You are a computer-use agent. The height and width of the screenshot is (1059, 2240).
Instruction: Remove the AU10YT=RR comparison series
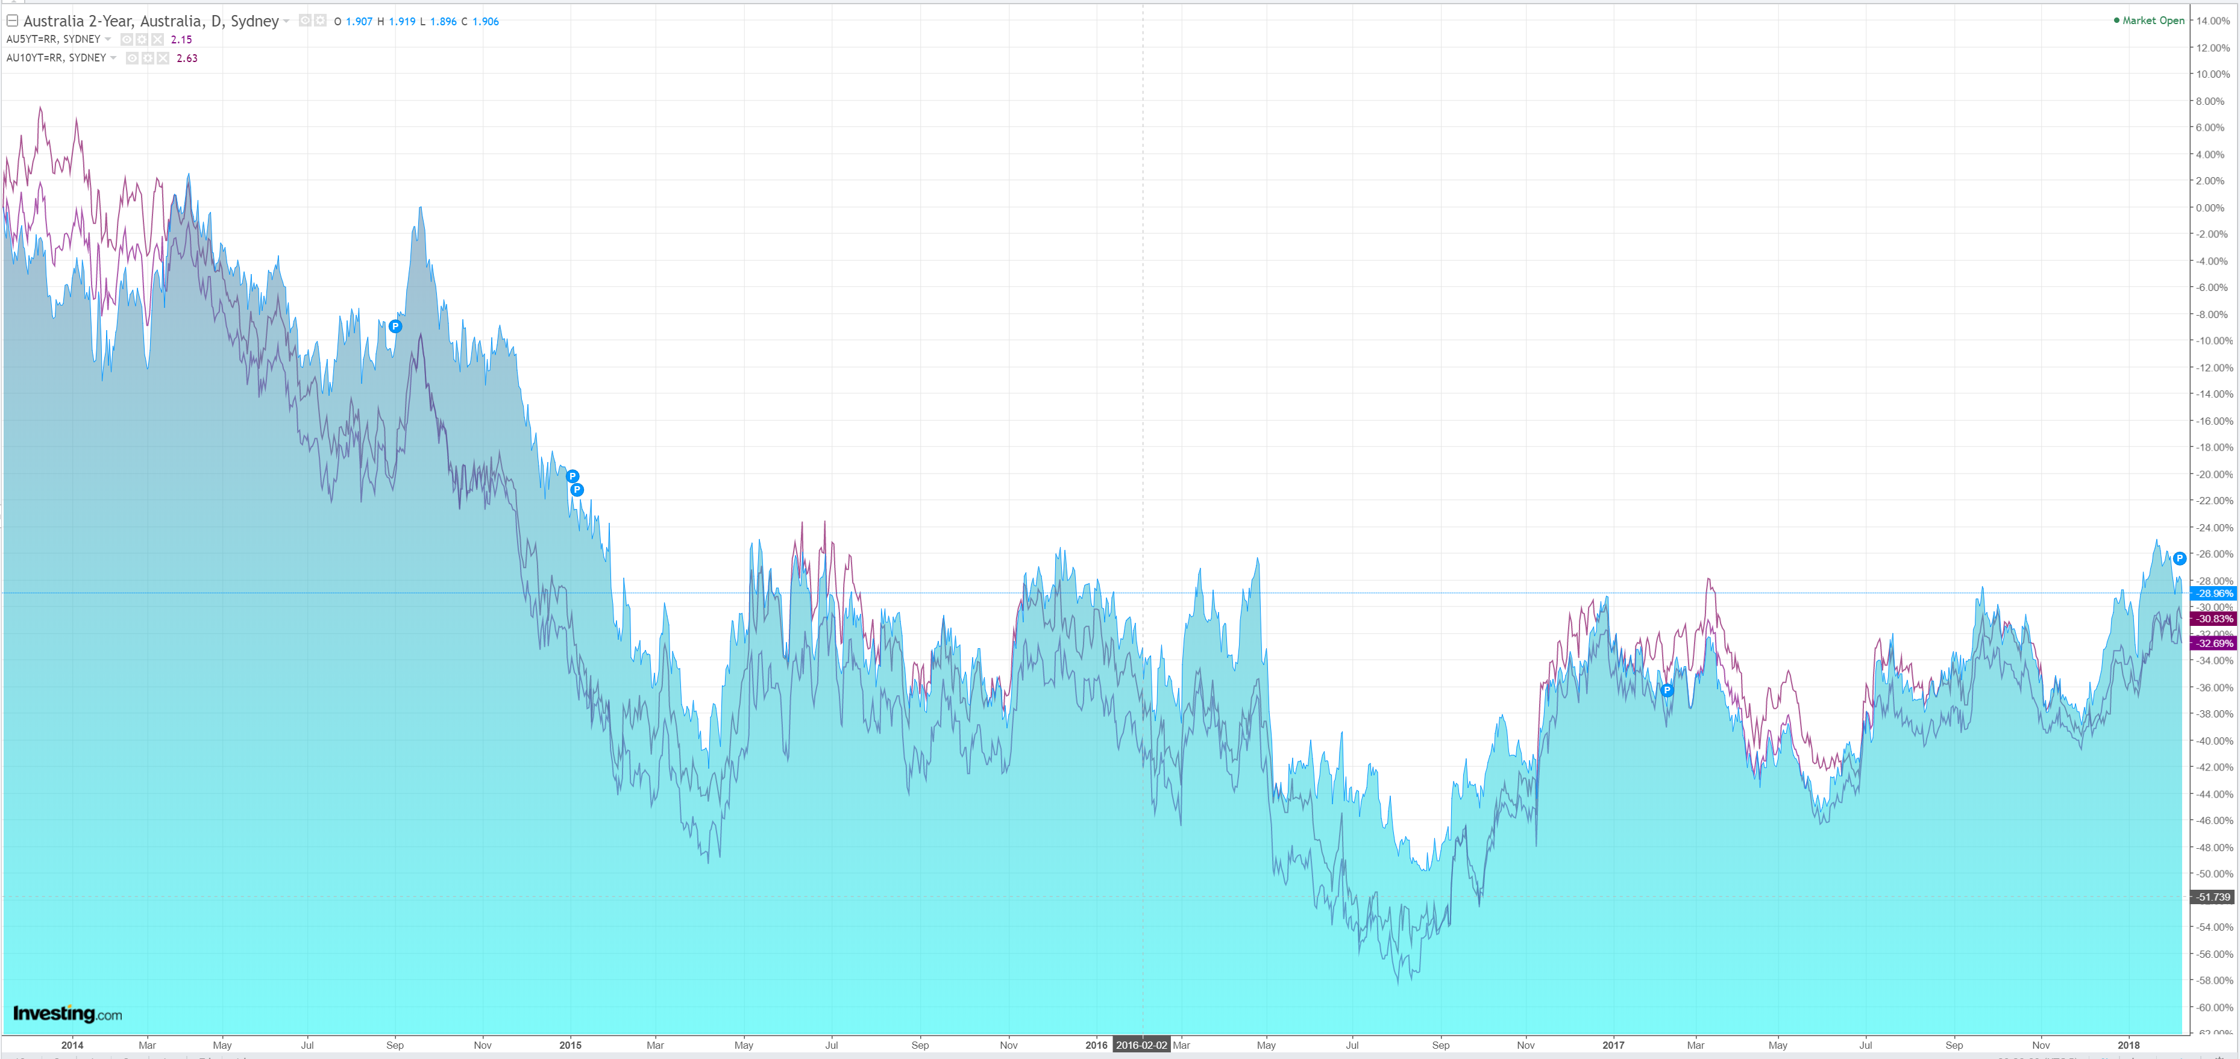163,58
